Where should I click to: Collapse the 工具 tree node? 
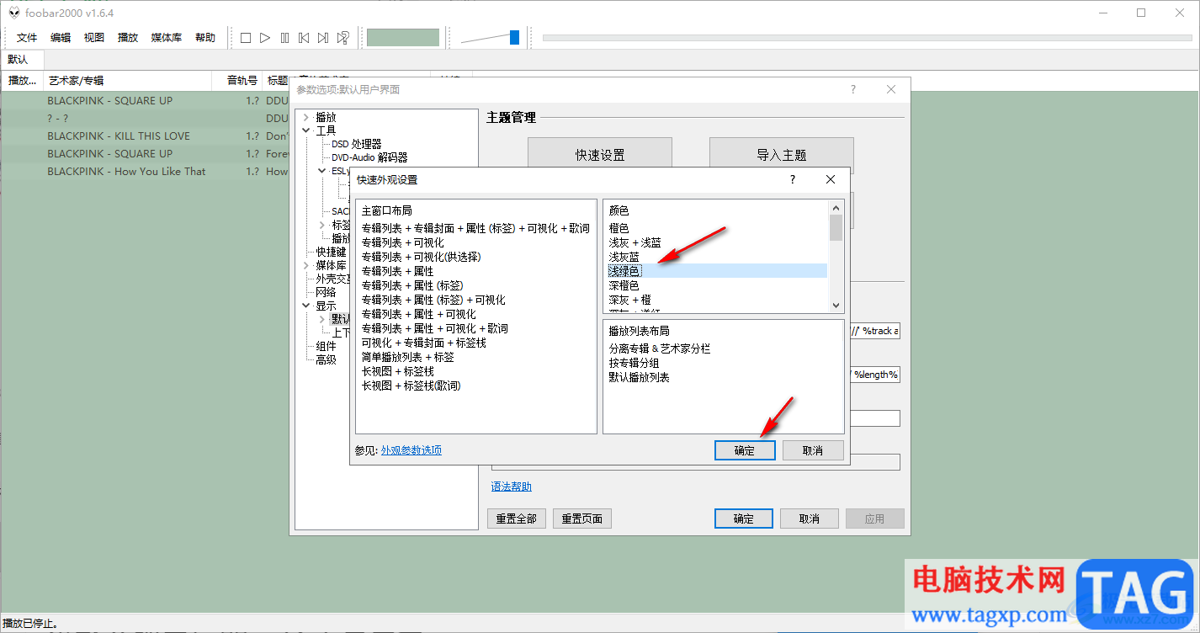pyautogui.click(x=306, y=130)
